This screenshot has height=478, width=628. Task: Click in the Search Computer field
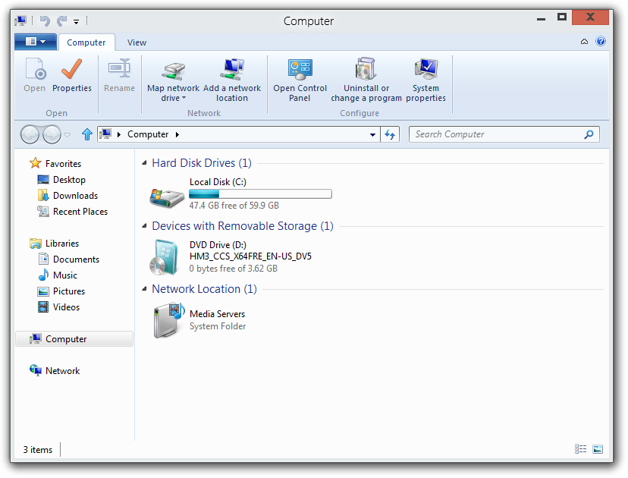pyautogui.click(x=504, y=134)
